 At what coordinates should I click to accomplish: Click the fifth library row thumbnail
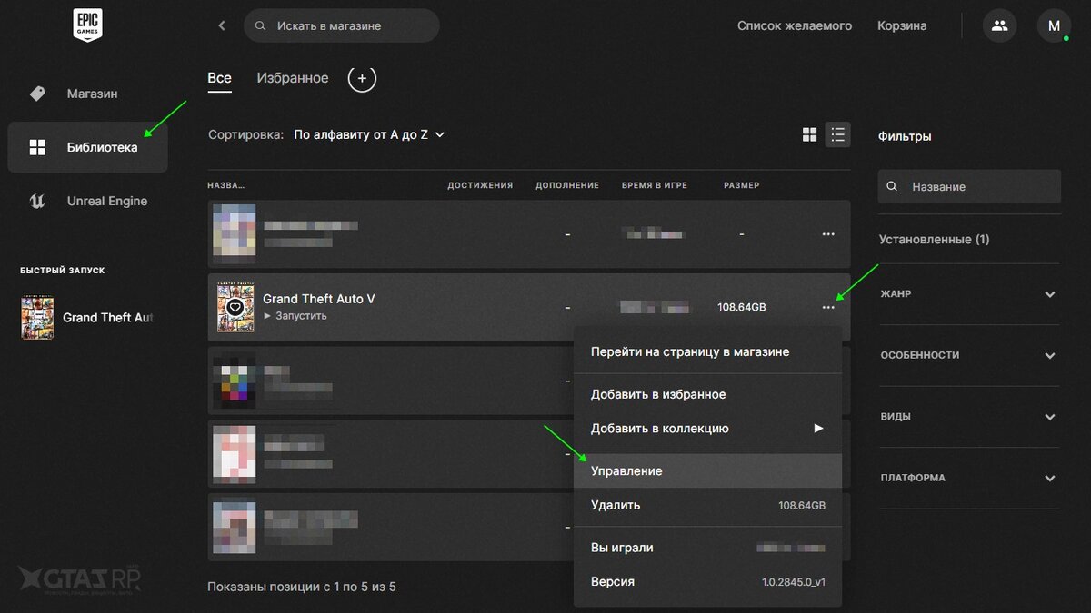(235, 528)
